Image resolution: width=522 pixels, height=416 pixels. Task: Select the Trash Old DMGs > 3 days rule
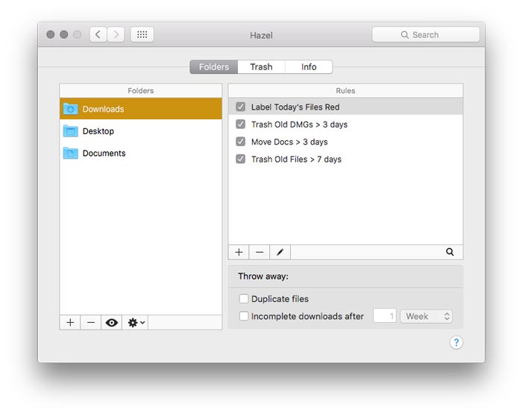coord(345,125)
